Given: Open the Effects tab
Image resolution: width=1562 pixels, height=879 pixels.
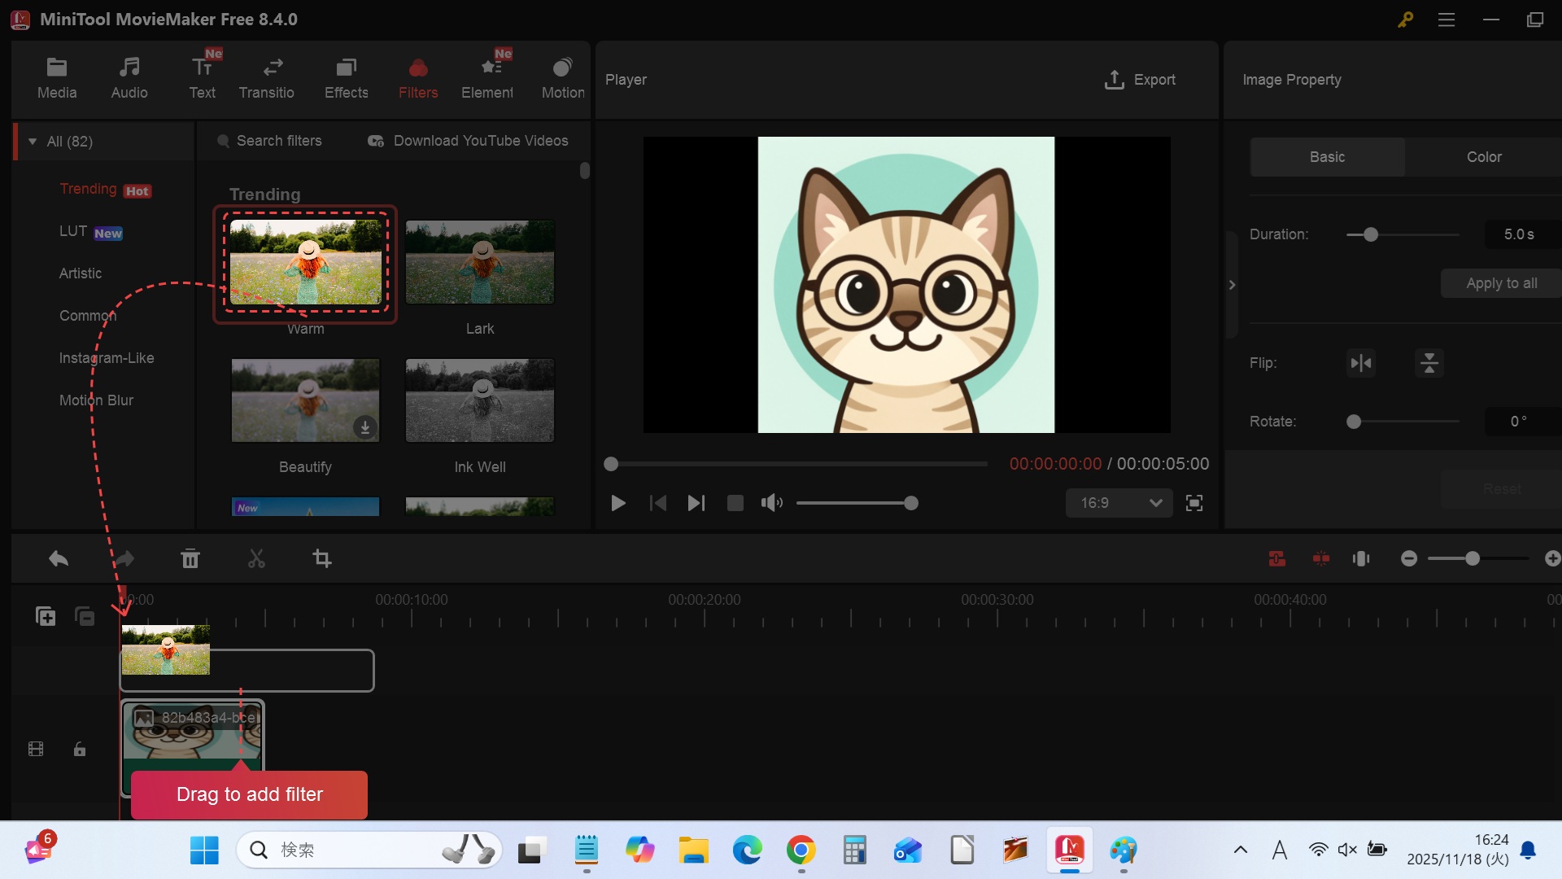Looking at the screenshot, I should [346, 78].
